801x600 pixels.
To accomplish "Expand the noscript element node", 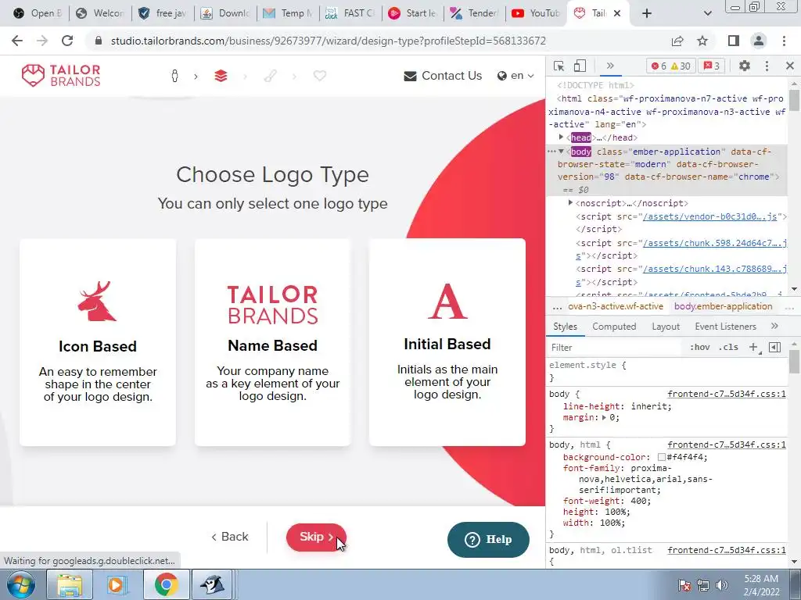I will (x=570, y=203).
